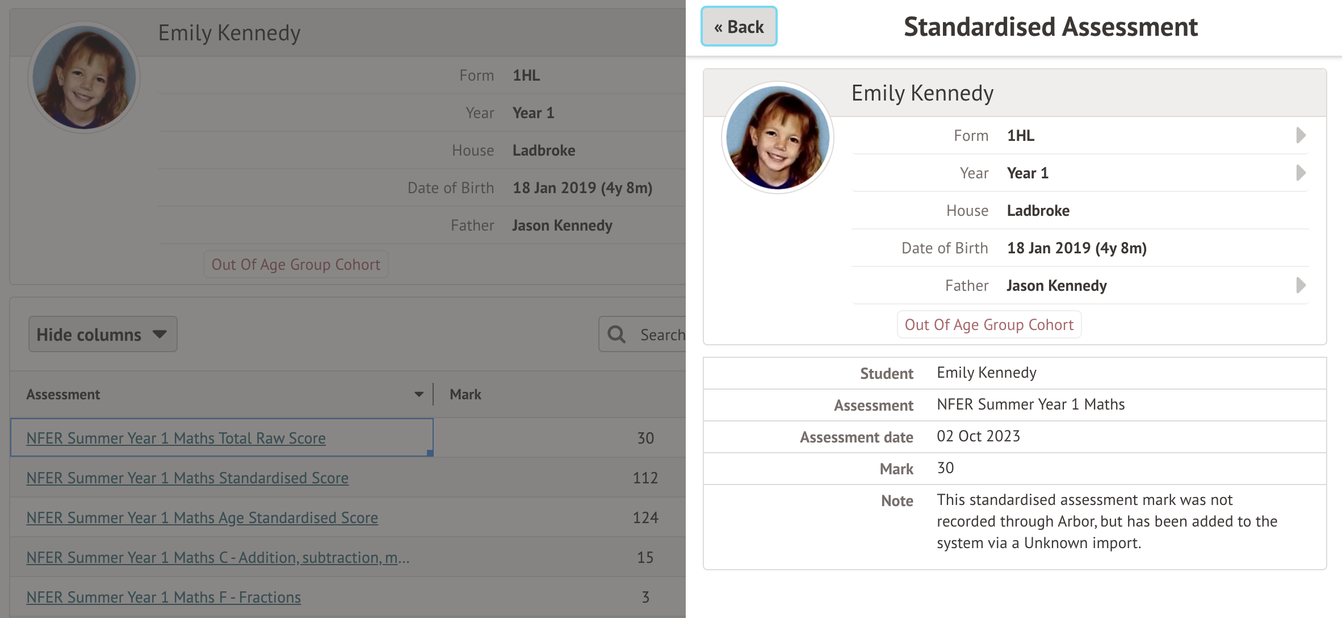Open NFER Maths Total Raw Score link
The width and height of the screenshot is (1342, 618).
[176, 438]
